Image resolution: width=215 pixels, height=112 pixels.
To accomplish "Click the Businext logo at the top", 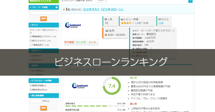I will [73, 25].
